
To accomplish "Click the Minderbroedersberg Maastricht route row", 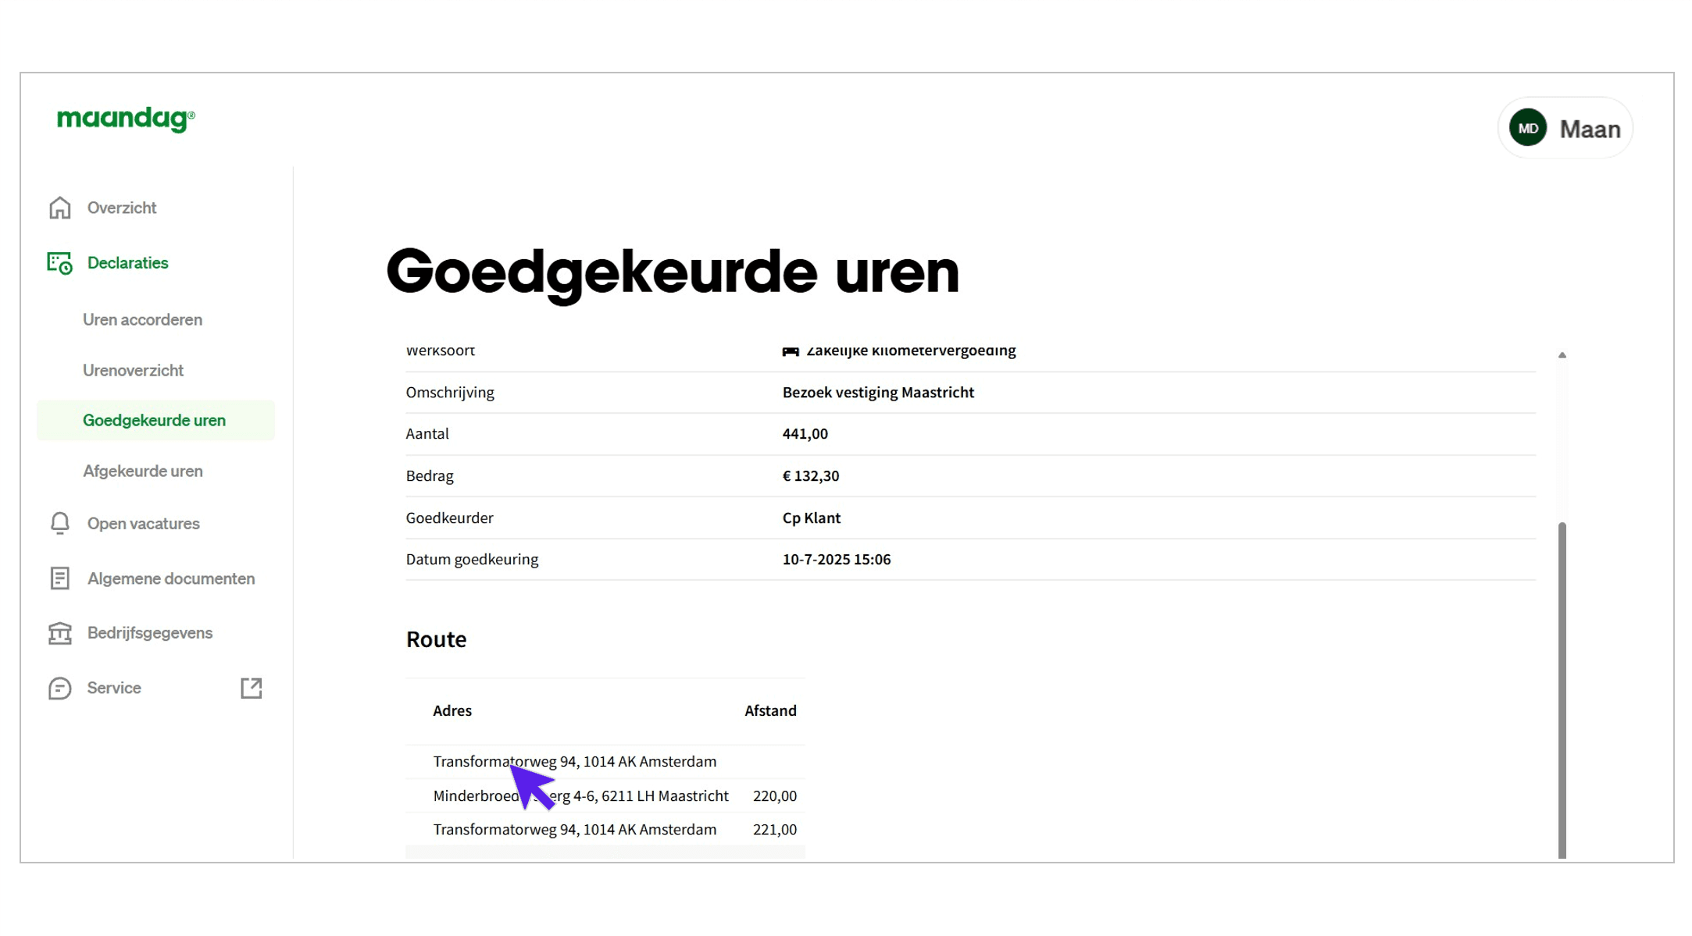I will [581, 795].
